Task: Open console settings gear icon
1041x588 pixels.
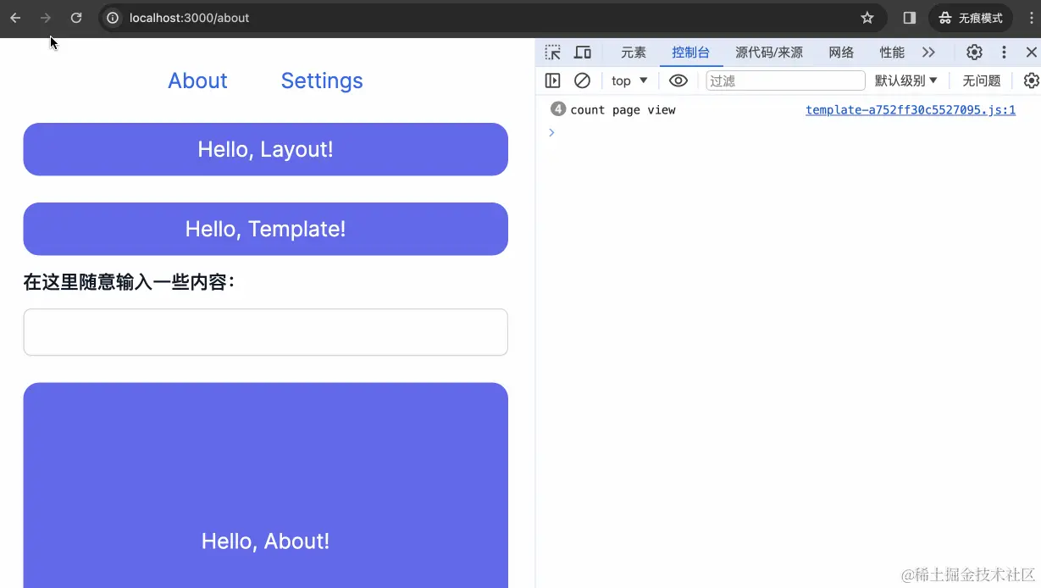Action: (1031, 80)
